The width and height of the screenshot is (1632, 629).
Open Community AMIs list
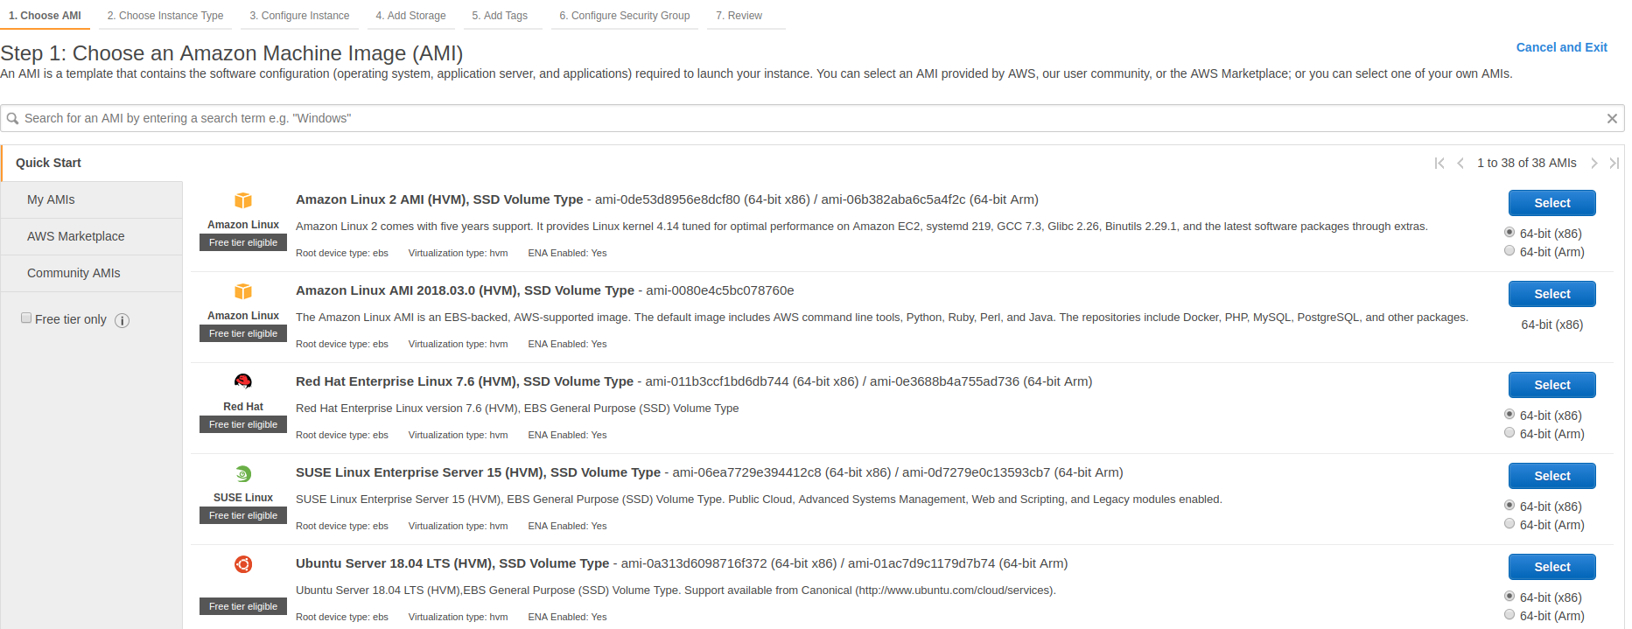pos(74,273)
